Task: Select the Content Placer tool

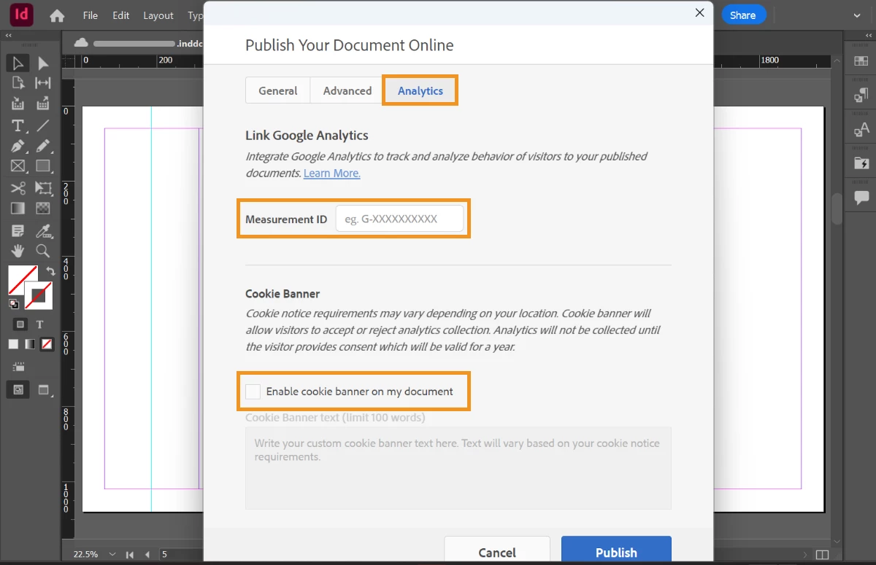Action: [43, 104]
